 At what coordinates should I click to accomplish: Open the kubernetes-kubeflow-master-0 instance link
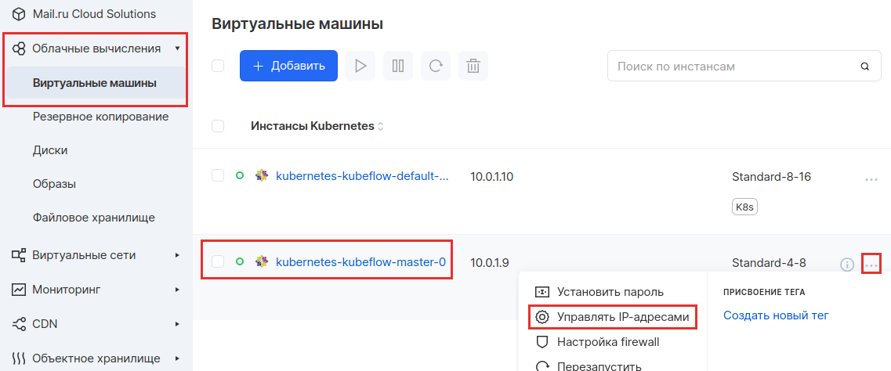(x=360, y=262)
